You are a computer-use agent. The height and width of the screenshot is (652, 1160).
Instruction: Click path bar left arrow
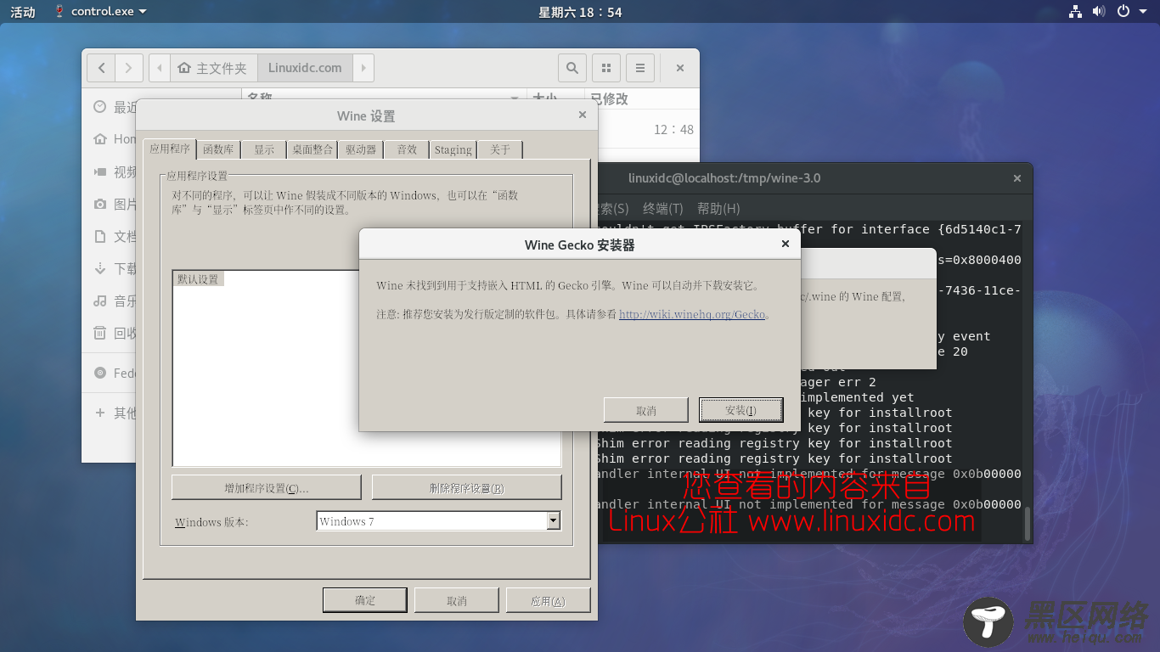tap(160, 68)
